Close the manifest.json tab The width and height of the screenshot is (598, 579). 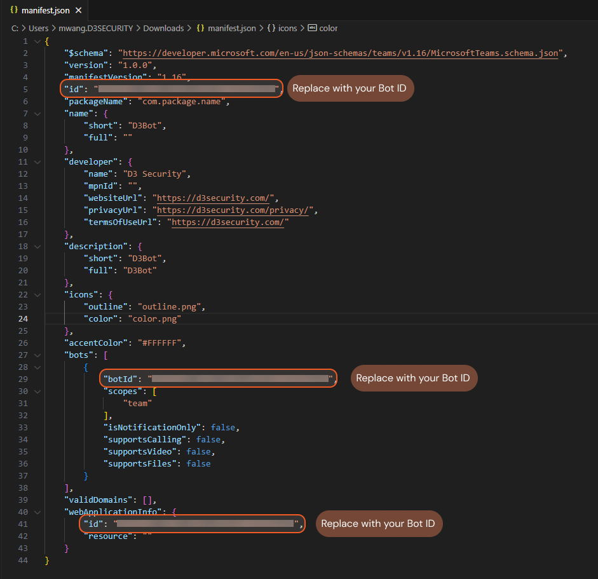point(79,10)
